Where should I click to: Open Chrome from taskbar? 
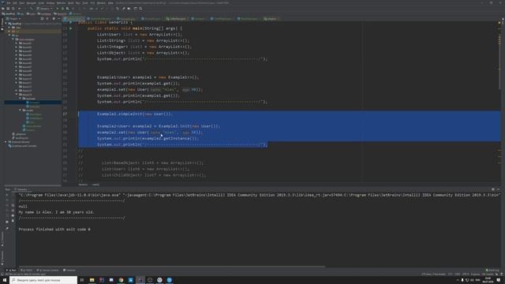[x=121, y=280]
